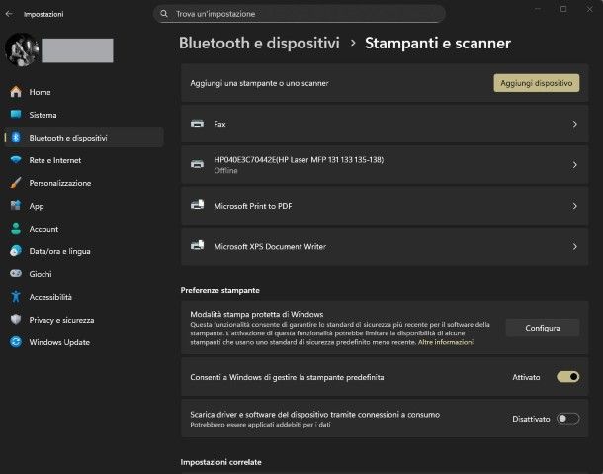Screen dimensions: 603x474
Task: Open the App settings section
Action: click(x=37, y=206)
